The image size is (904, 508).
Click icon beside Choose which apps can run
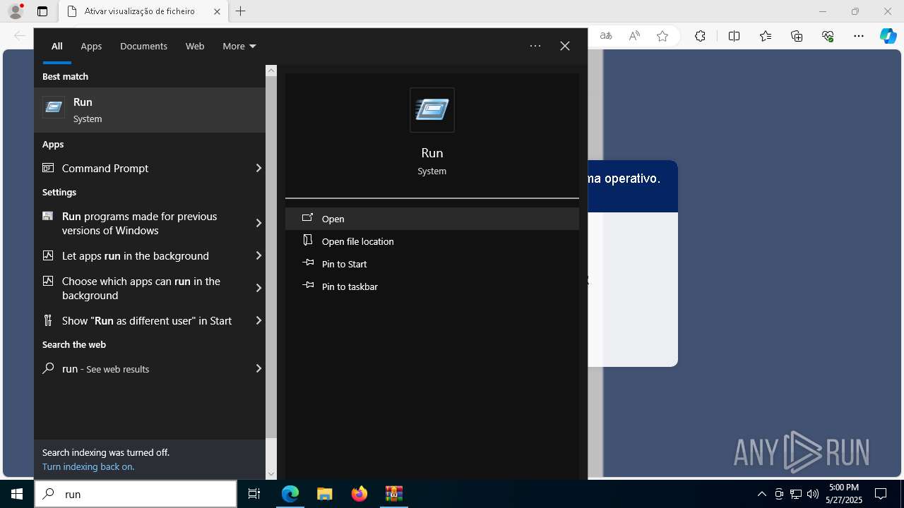[48, 281]
